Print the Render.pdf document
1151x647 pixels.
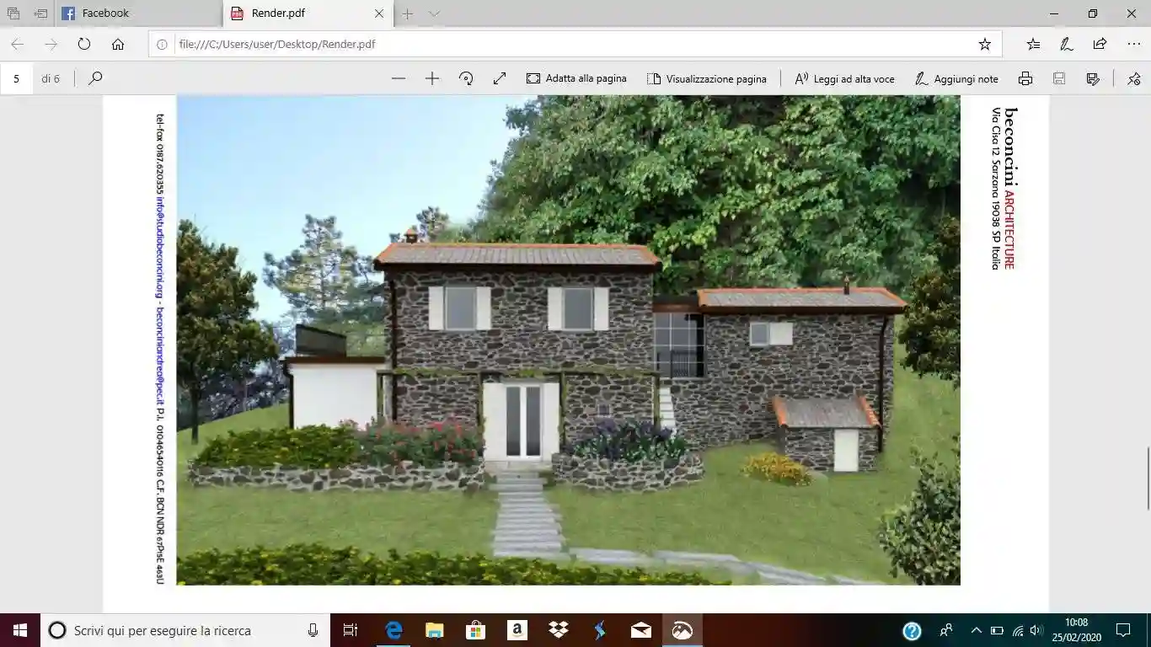click(x=1025, y=78)
